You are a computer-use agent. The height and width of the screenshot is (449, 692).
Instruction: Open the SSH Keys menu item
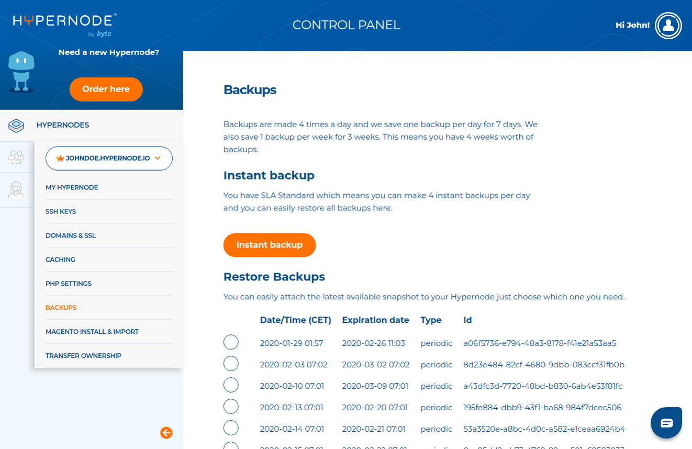(x=61, y=211)
